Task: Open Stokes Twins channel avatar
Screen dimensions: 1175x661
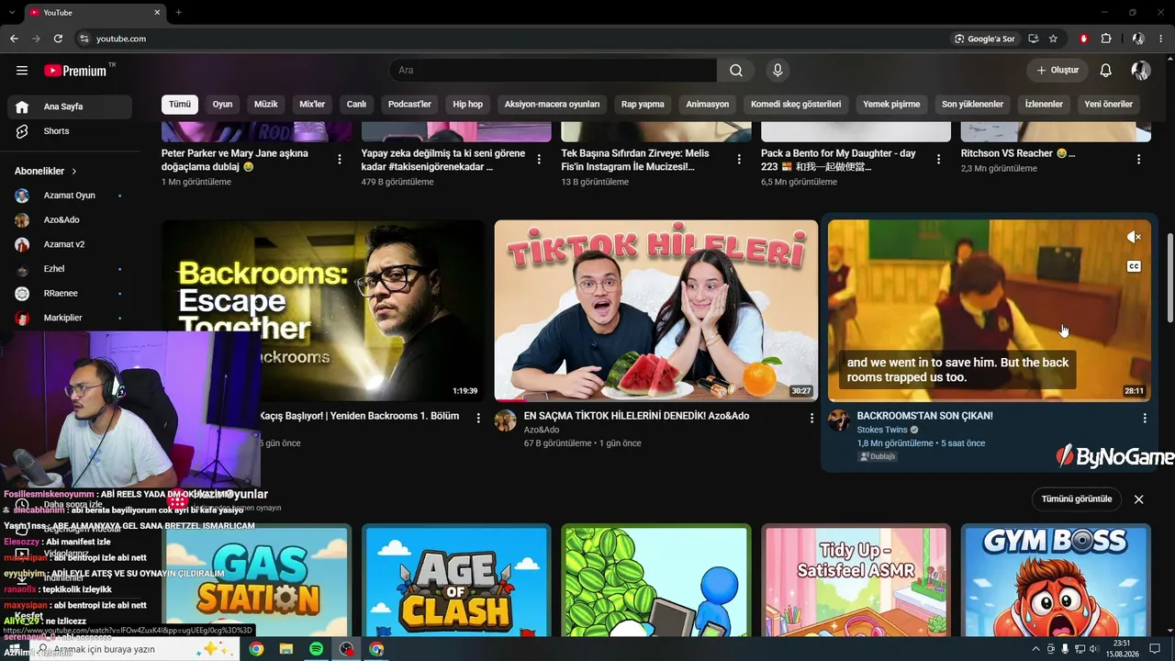Action: tap(839, 420)
